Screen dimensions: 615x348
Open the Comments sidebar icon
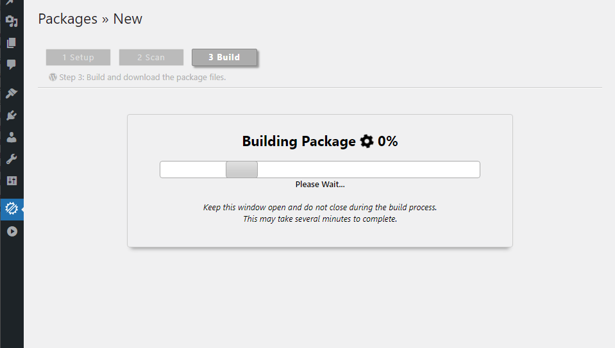[x=12, y=64]
